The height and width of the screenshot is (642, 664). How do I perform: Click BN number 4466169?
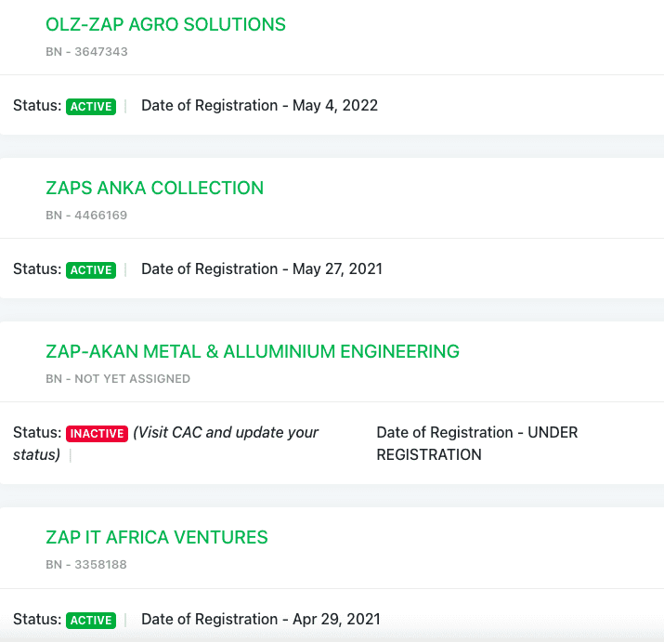coord(86,216)
